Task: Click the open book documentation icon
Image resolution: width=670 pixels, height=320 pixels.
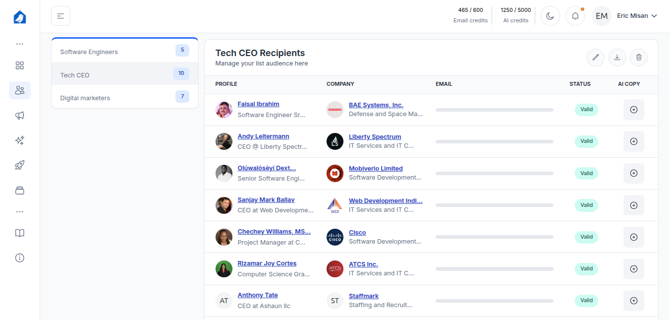Action: click(20, 233)
